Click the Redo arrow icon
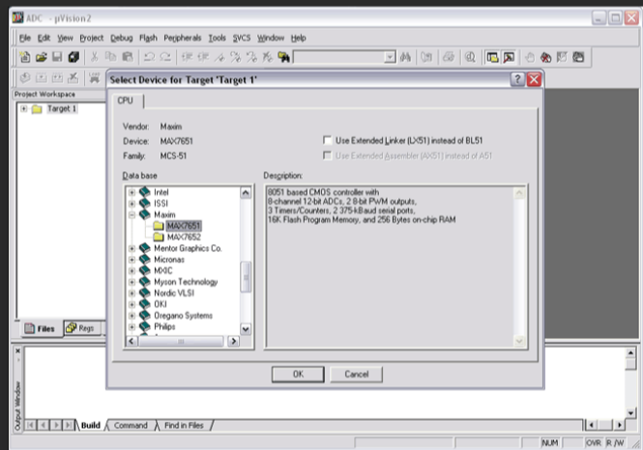 click(165, 57)
